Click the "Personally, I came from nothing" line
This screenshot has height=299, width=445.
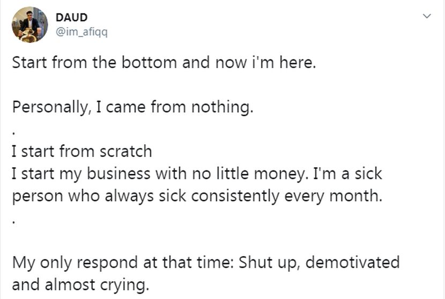click(132, 107)
